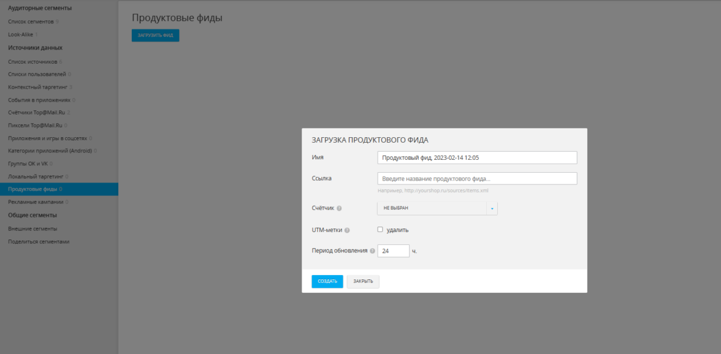Select Контекстный таргетинг in sidebar

click(x=37, y=87)
